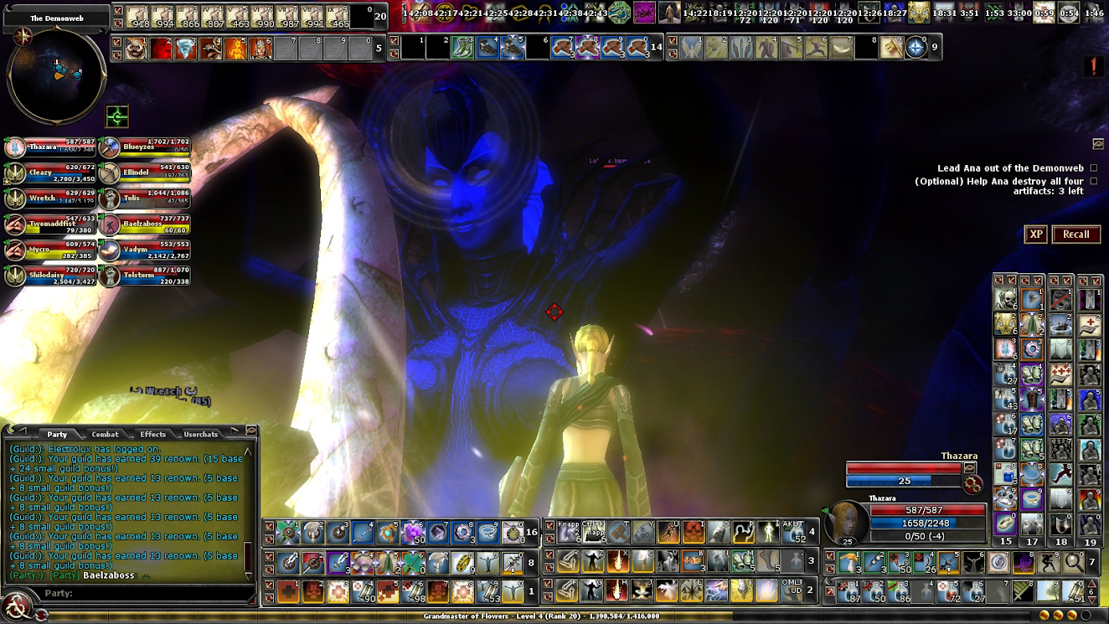Activate the red skull icon bound to I
The image size is (1109, 624).
(693, 532)
